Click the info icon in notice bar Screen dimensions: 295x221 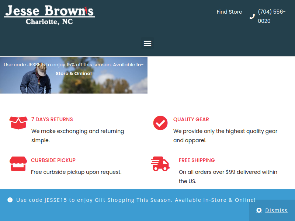[10, 200]
